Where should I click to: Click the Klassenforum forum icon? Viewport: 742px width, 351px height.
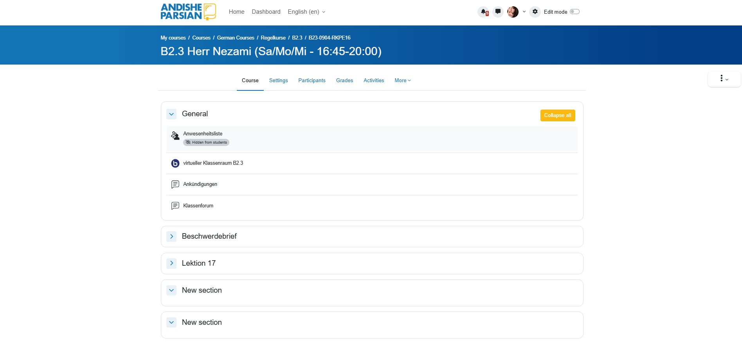(175, 206)
